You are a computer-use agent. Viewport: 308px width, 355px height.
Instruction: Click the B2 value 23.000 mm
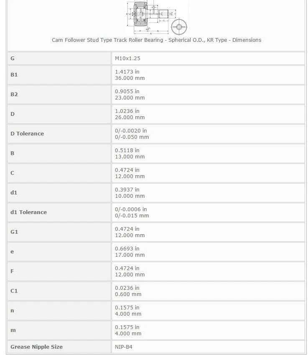point(130,98)
